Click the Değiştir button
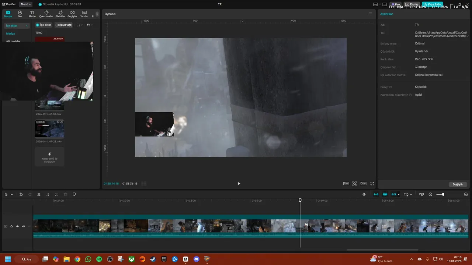 pyautogui.click(x=458, y=184)
